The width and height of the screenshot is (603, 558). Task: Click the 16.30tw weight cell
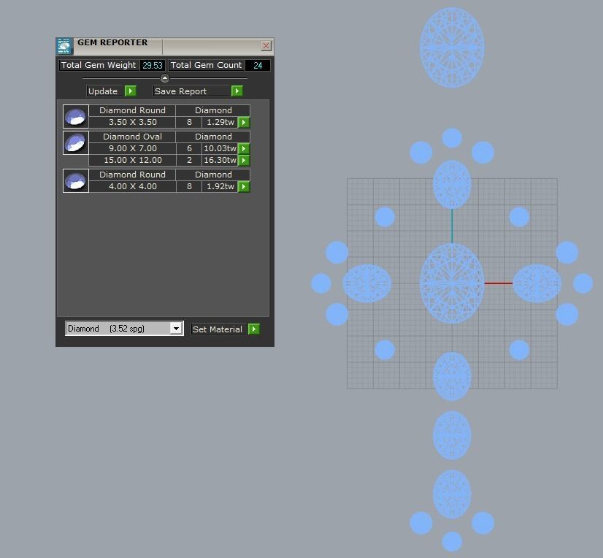(x=220, y=160)
